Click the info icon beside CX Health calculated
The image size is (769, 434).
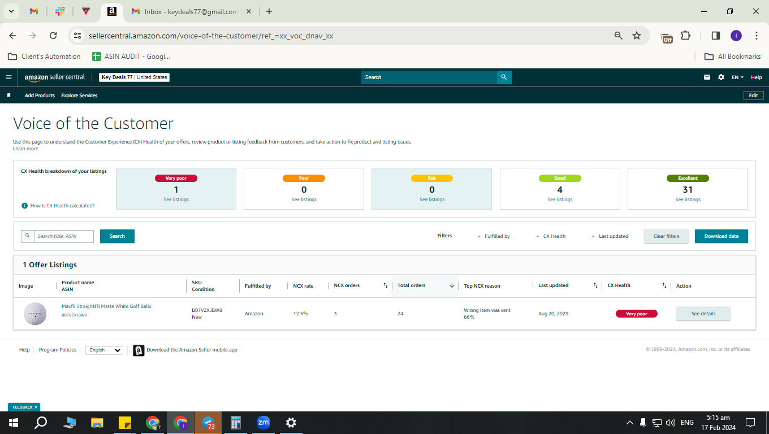click(24, 206)
